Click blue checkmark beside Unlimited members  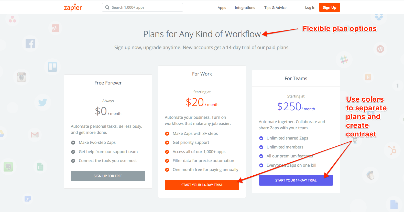tap(261, 147)
